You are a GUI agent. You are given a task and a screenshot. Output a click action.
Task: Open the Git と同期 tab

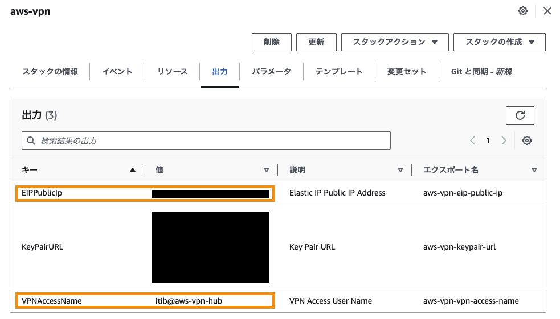click(x=481, y=72)
